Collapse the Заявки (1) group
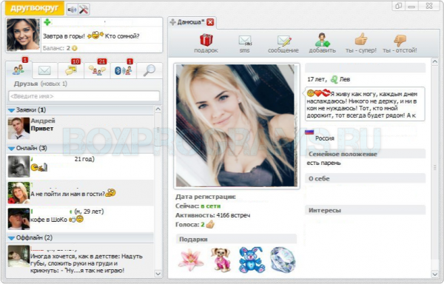Viewport: 444px width, 284px height. [x=11, y=110]
